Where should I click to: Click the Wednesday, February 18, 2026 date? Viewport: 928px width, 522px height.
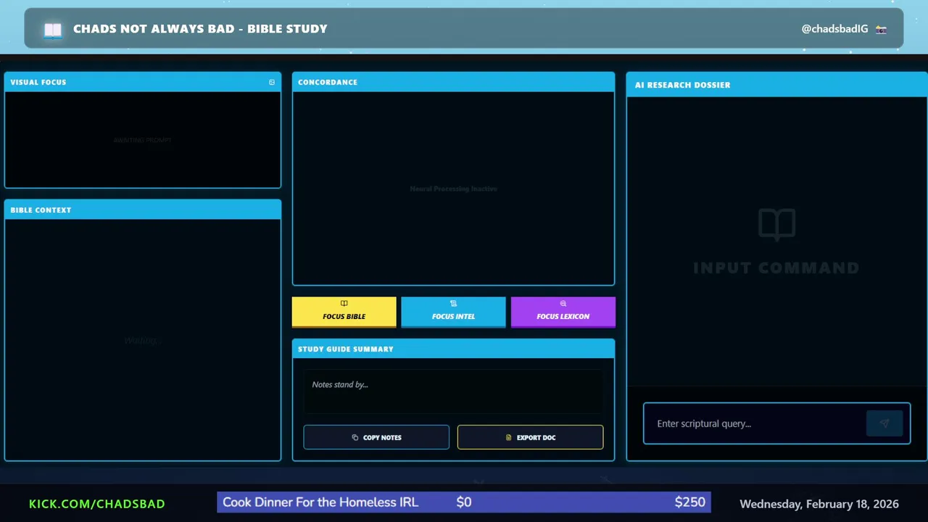pyautogui.click(x=819, y=504)
